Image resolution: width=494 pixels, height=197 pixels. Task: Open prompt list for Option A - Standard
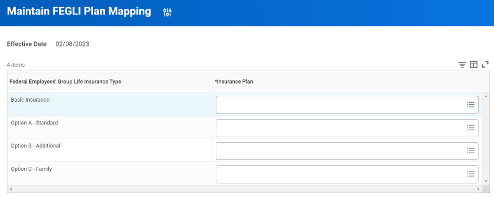471,127
